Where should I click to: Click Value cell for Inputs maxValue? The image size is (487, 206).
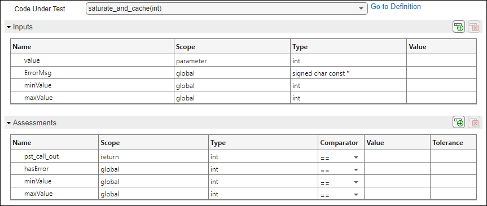click(441, 98)
